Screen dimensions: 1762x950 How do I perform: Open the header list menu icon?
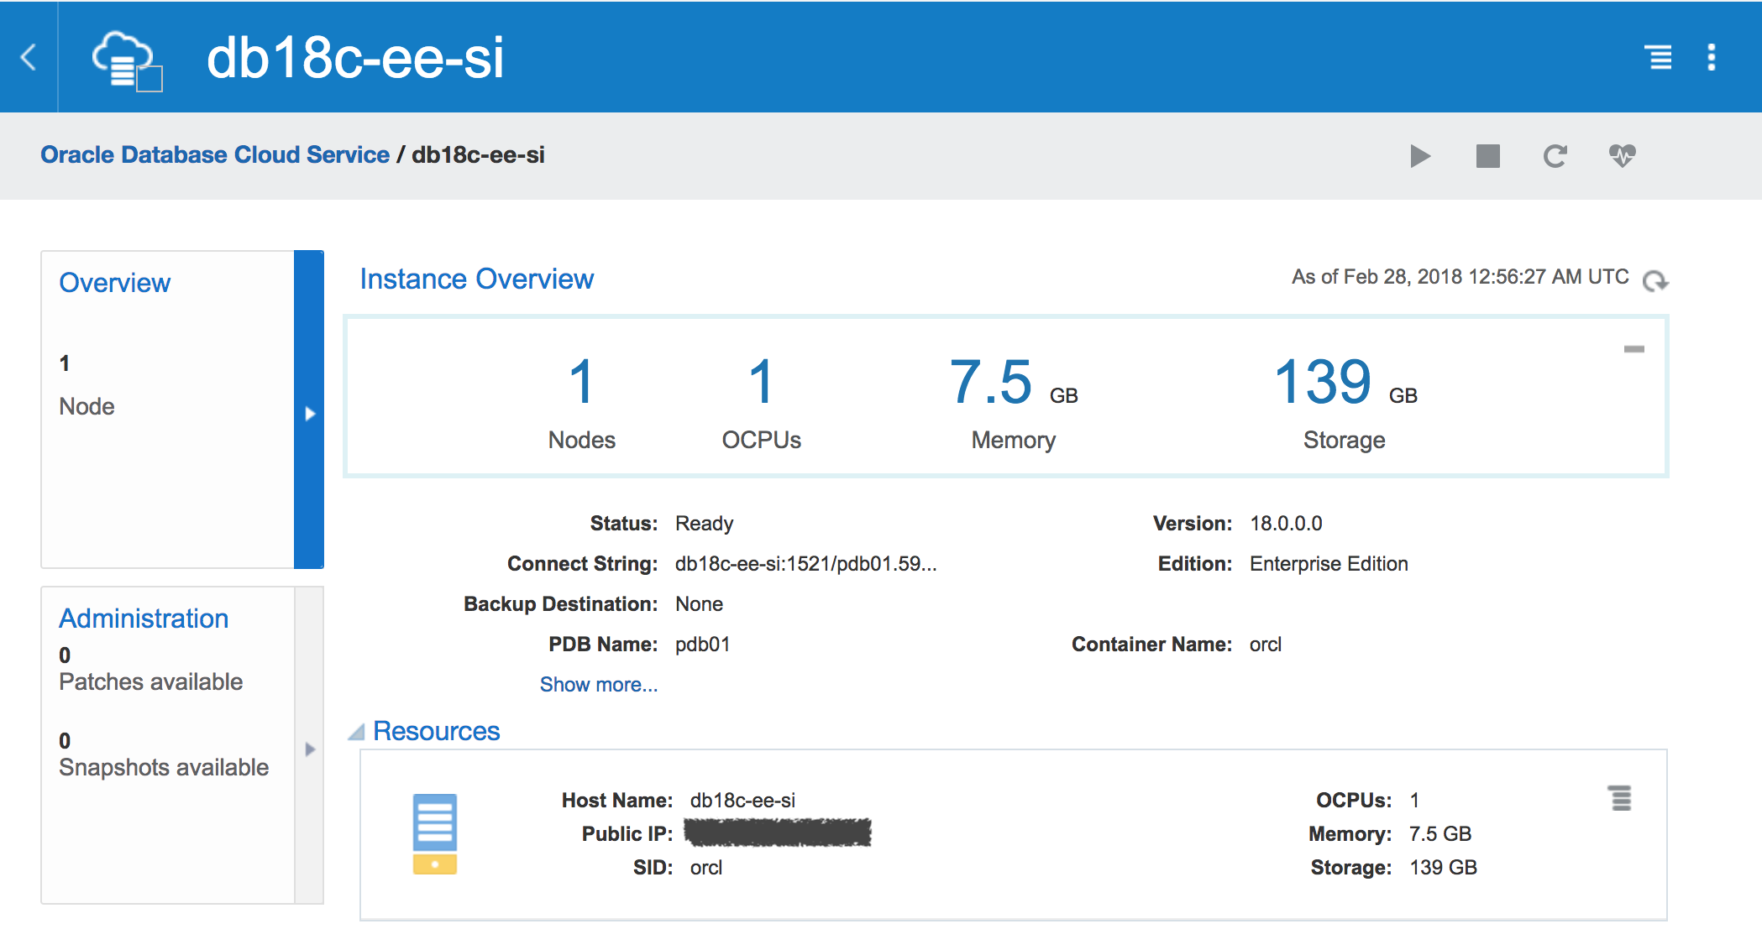[x=1659, y=57]
